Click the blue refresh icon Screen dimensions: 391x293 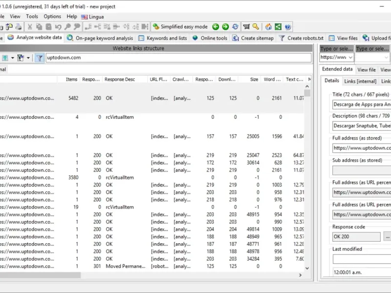(235, 27)
